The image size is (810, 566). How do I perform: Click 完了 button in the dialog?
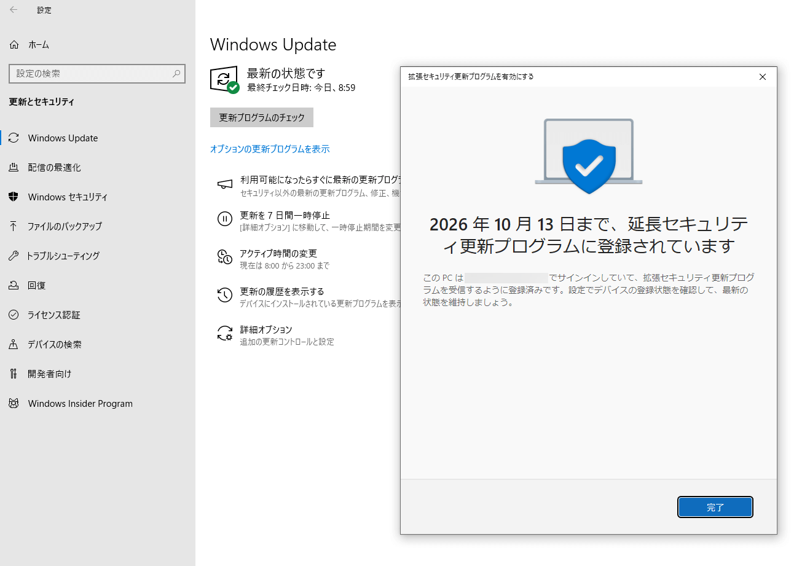tap(715, 508)
